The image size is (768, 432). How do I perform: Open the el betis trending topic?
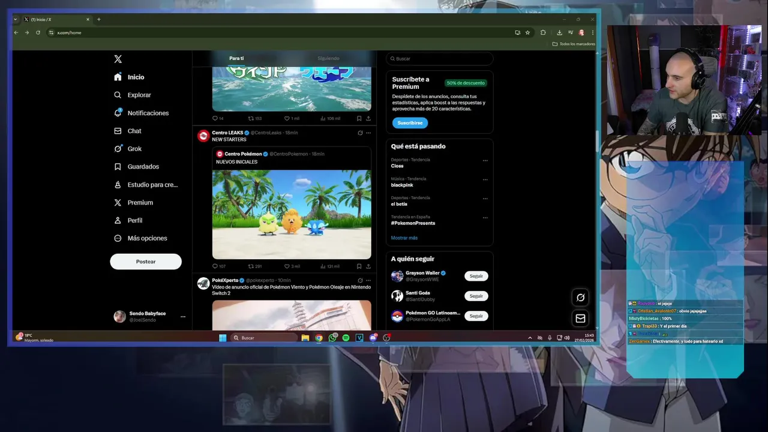399,204
